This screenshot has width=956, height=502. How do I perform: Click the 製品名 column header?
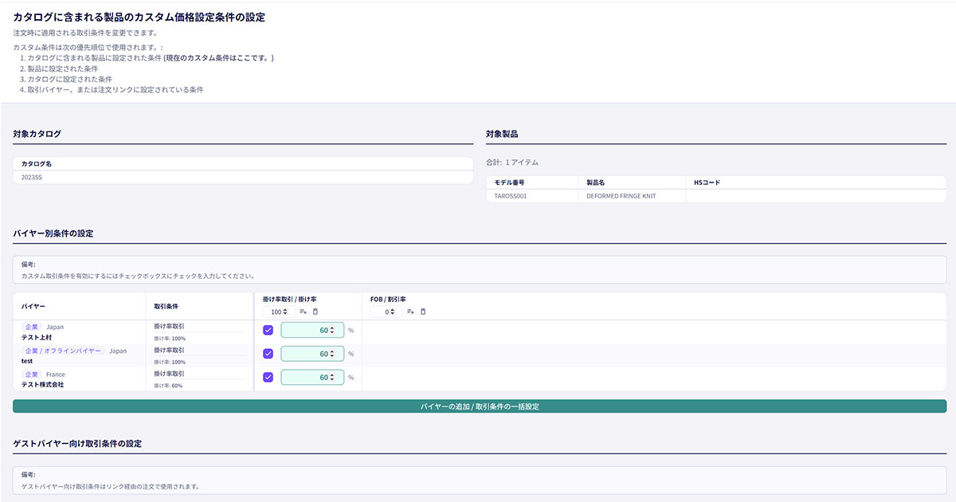[x=596, y=182]
